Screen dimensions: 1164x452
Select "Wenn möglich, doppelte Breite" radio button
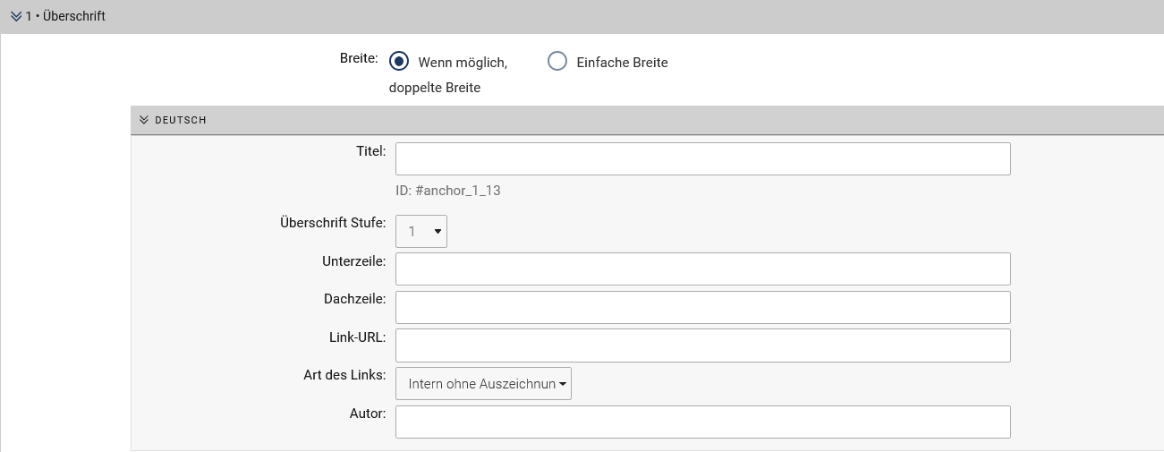click(x=400, y=62)
